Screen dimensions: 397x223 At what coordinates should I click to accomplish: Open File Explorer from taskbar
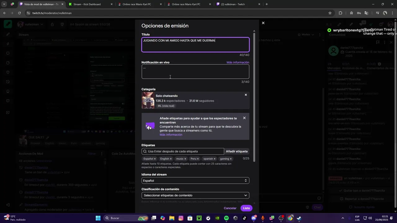pos(172,218)
